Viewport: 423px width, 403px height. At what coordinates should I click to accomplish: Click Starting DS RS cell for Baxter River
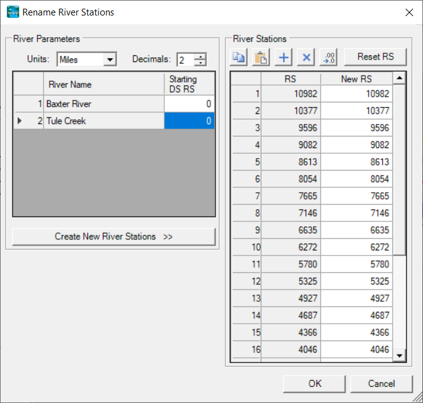(x=190, y=104)
